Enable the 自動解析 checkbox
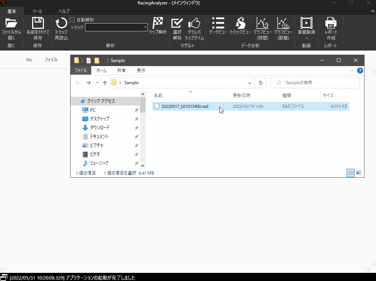Image resolution: width=376 pixels, height=281 pixels. (x=72, y=20)
